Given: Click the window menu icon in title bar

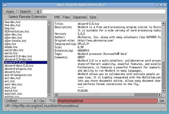Looking at the screenshot, I should [x=5, y=5].
